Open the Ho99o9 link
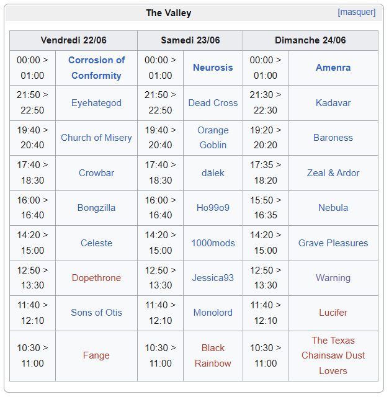389x397 pixels. (213, 208)
